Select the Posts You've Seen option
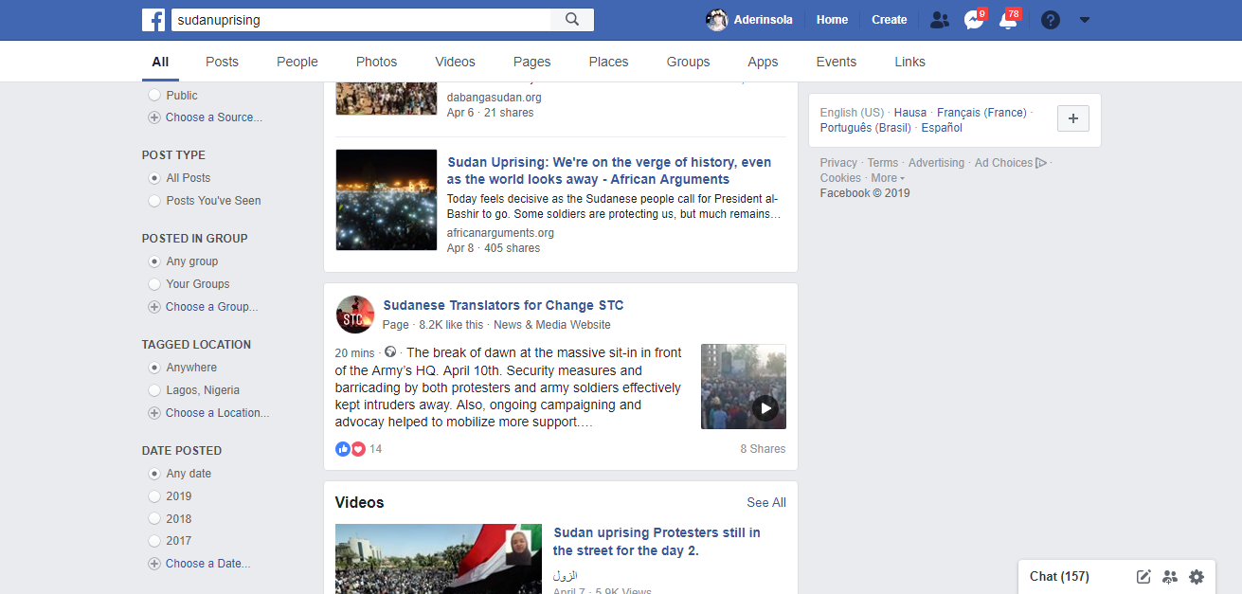 coord(154,201)
